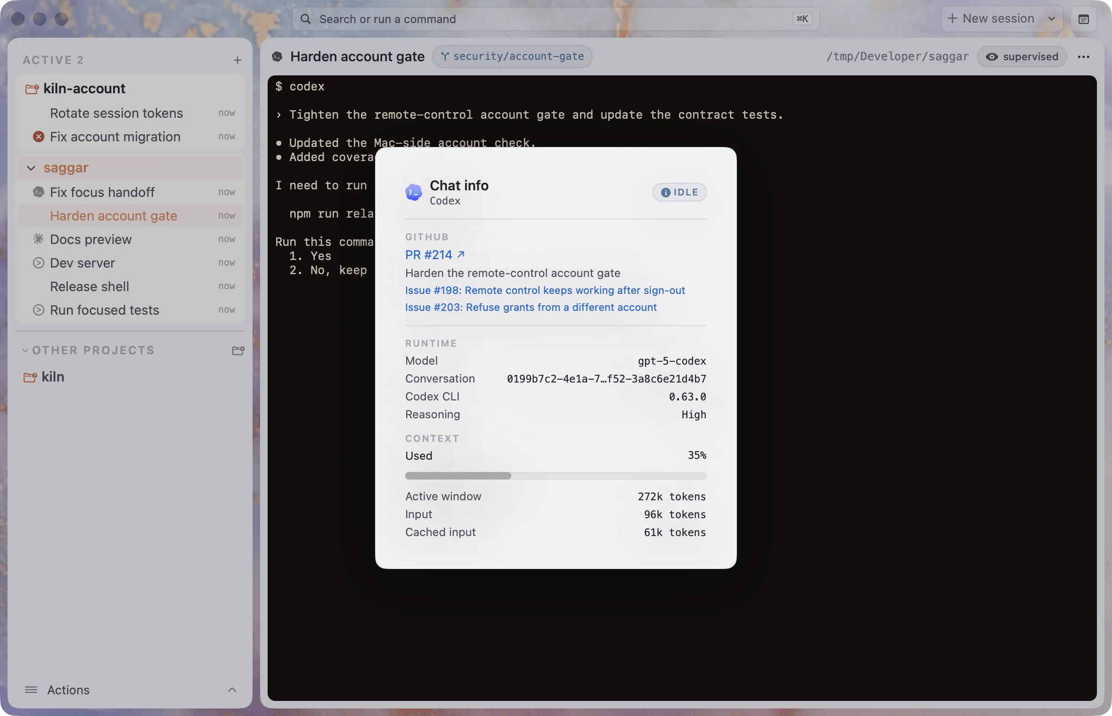1112x716 pixels.
Task: Open PR #214 link
Action: [x=435, y=255]
